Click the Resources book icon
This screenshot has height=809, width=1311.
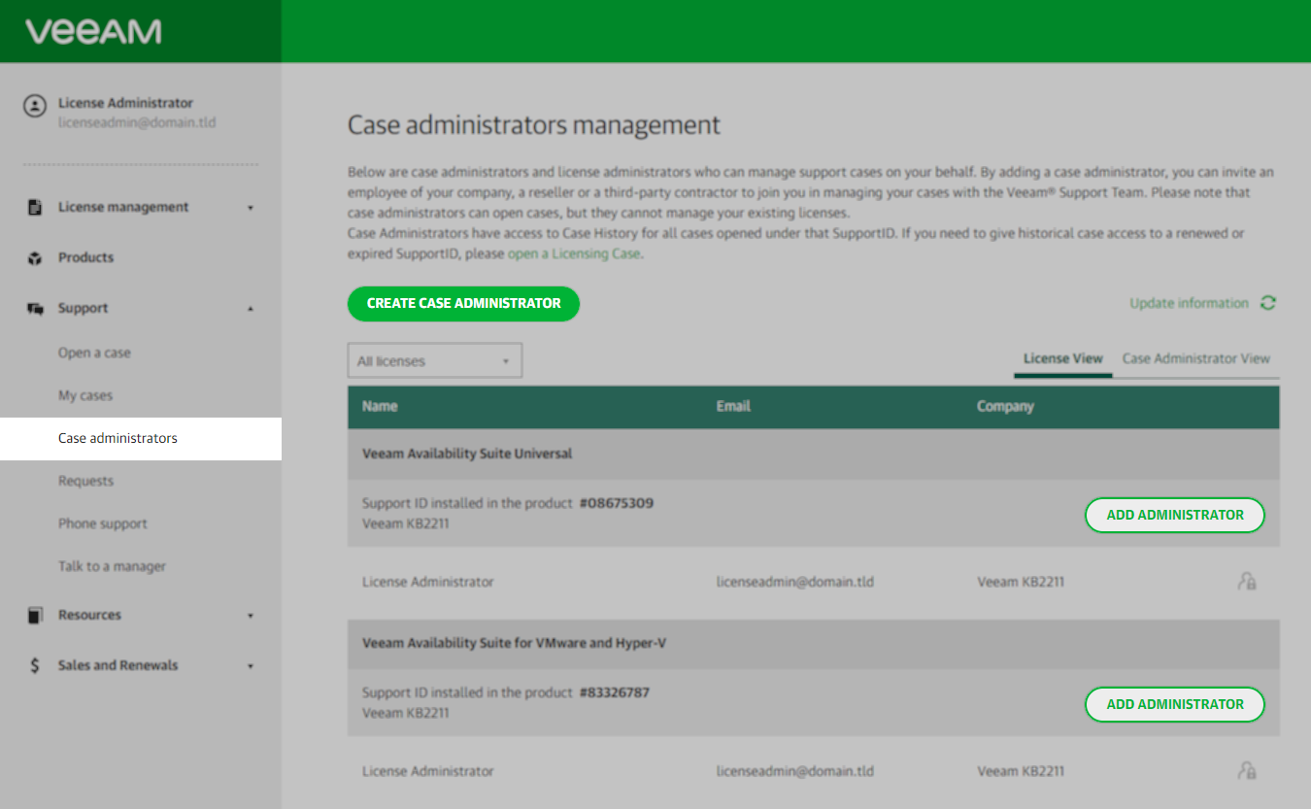[35, 616]
